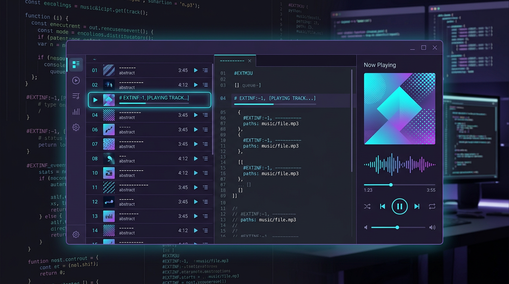Close the playlist editor tab
The width and height of the screenshot is (509, 284).
pos(250,61)
